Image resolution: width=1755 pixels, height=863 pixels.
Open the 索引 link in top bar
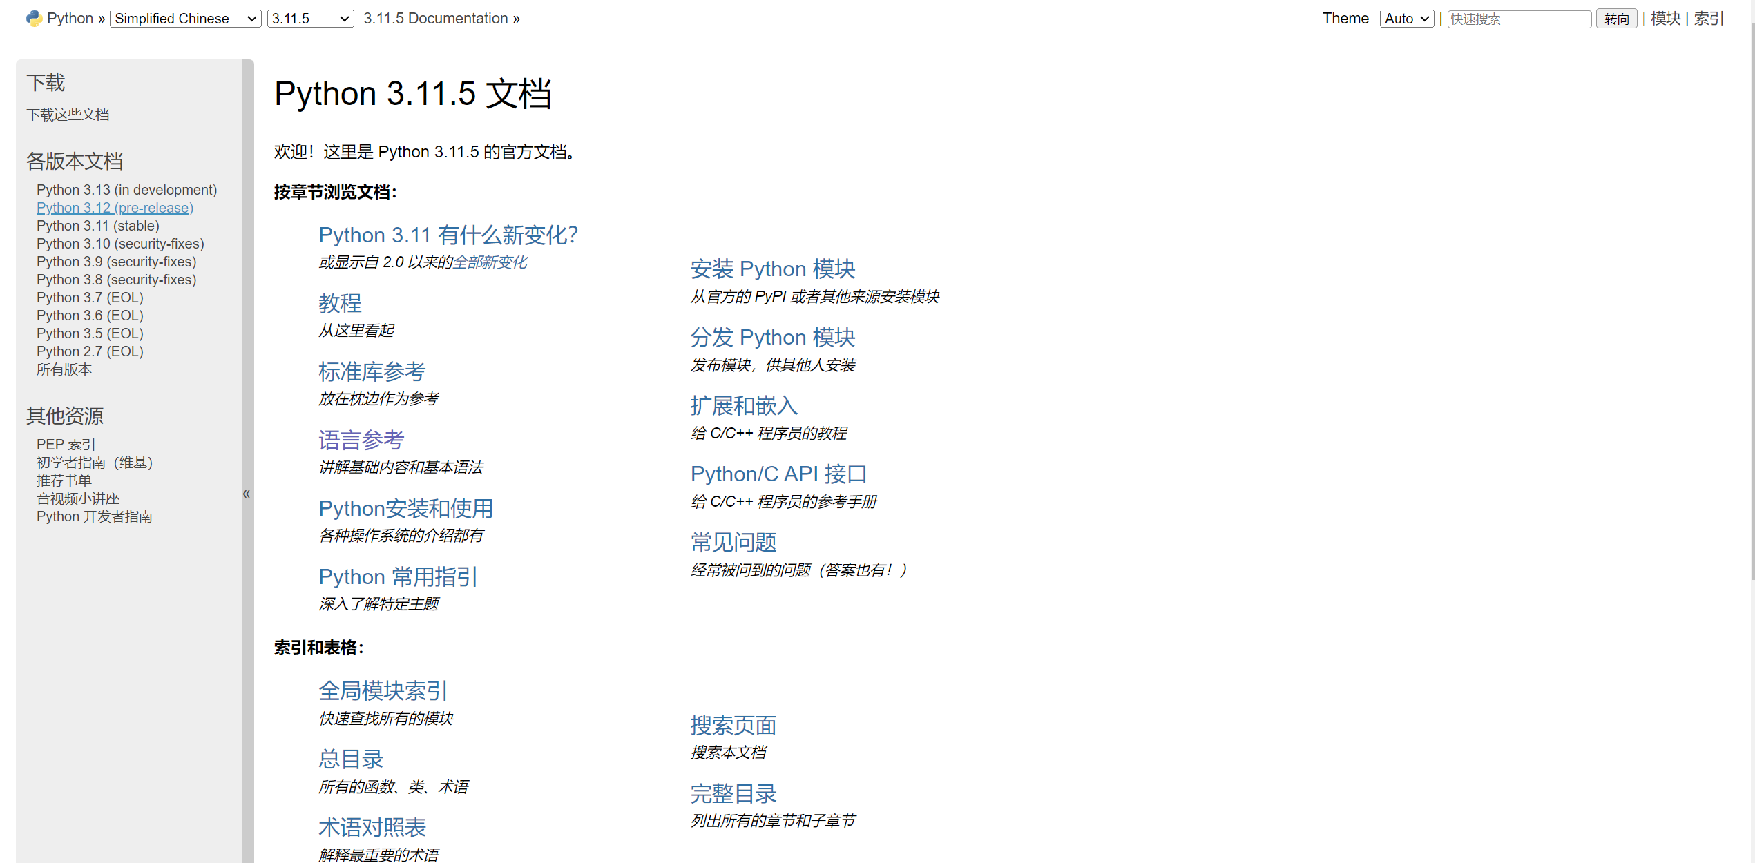[1707, 19]
